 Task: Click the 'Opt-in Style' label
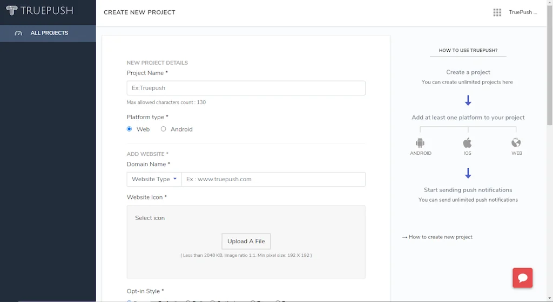(x=145, y=291)
